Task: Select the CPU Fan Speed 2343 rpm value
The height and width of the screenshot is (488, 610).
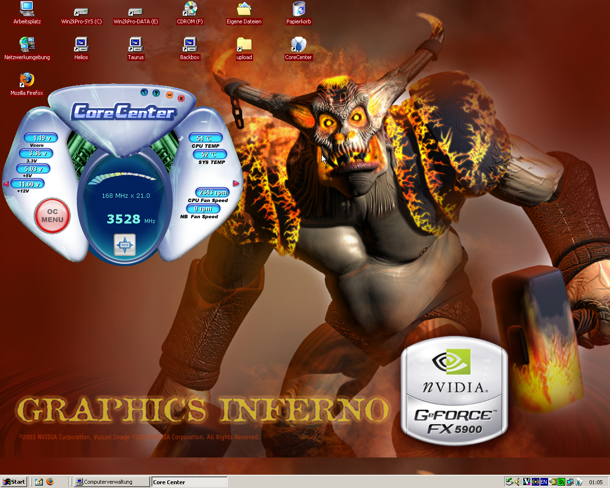Action: pyautogui.click(x=213, y=193)
